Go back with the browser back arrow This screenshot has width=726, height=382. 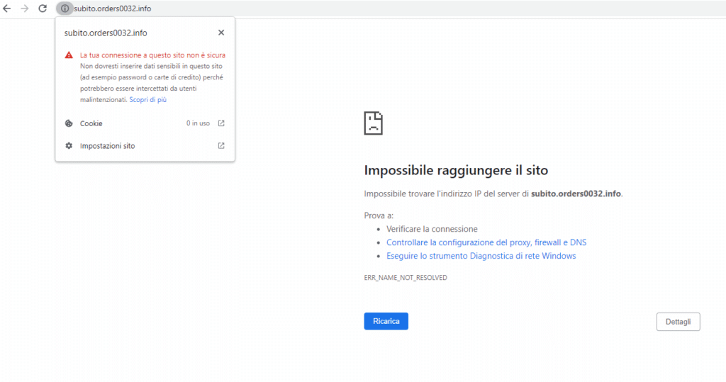tap(7, 9)
